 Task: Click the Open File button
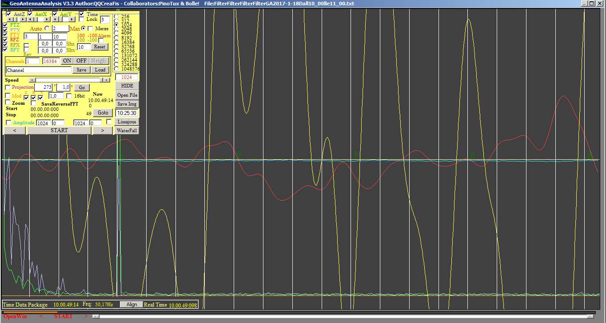point(127,95)
